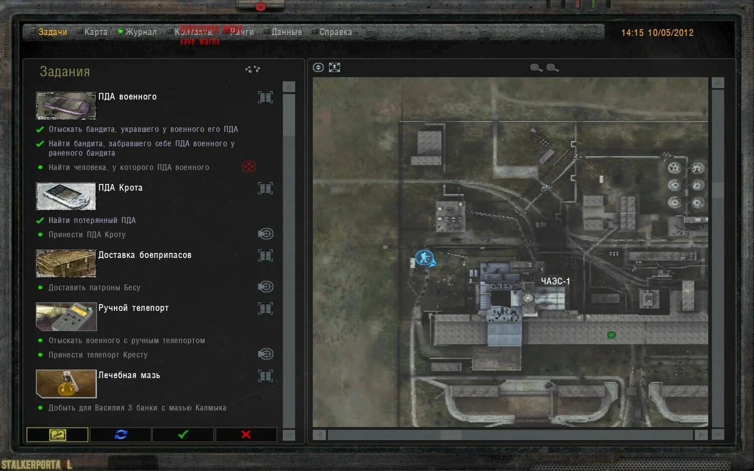The width and height of the screenshot is (754, 471).
Task: Zoom in the map with the magnifier icon
Action: [536, 68]
